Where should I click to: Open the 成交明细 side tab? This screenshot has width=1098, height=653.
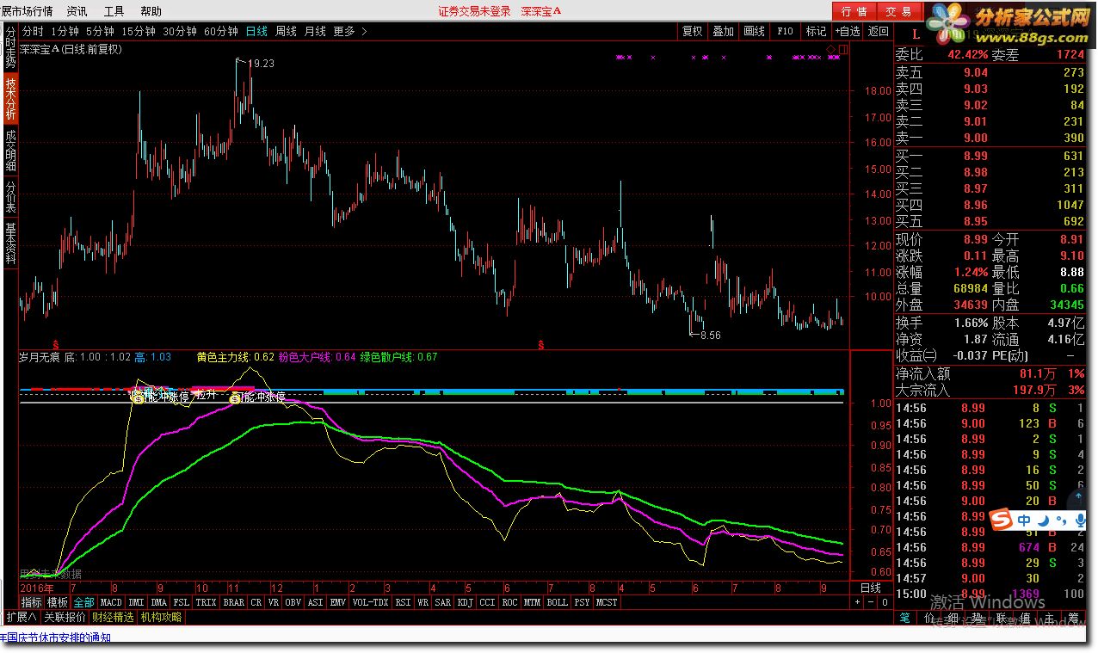[10, 151]
